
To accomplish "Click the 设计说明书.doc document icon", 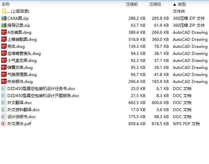I will tap(4, 117).
